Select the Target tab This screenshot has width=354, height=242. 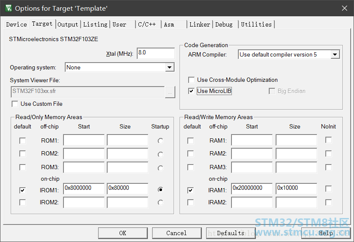(x=42, y=24)
